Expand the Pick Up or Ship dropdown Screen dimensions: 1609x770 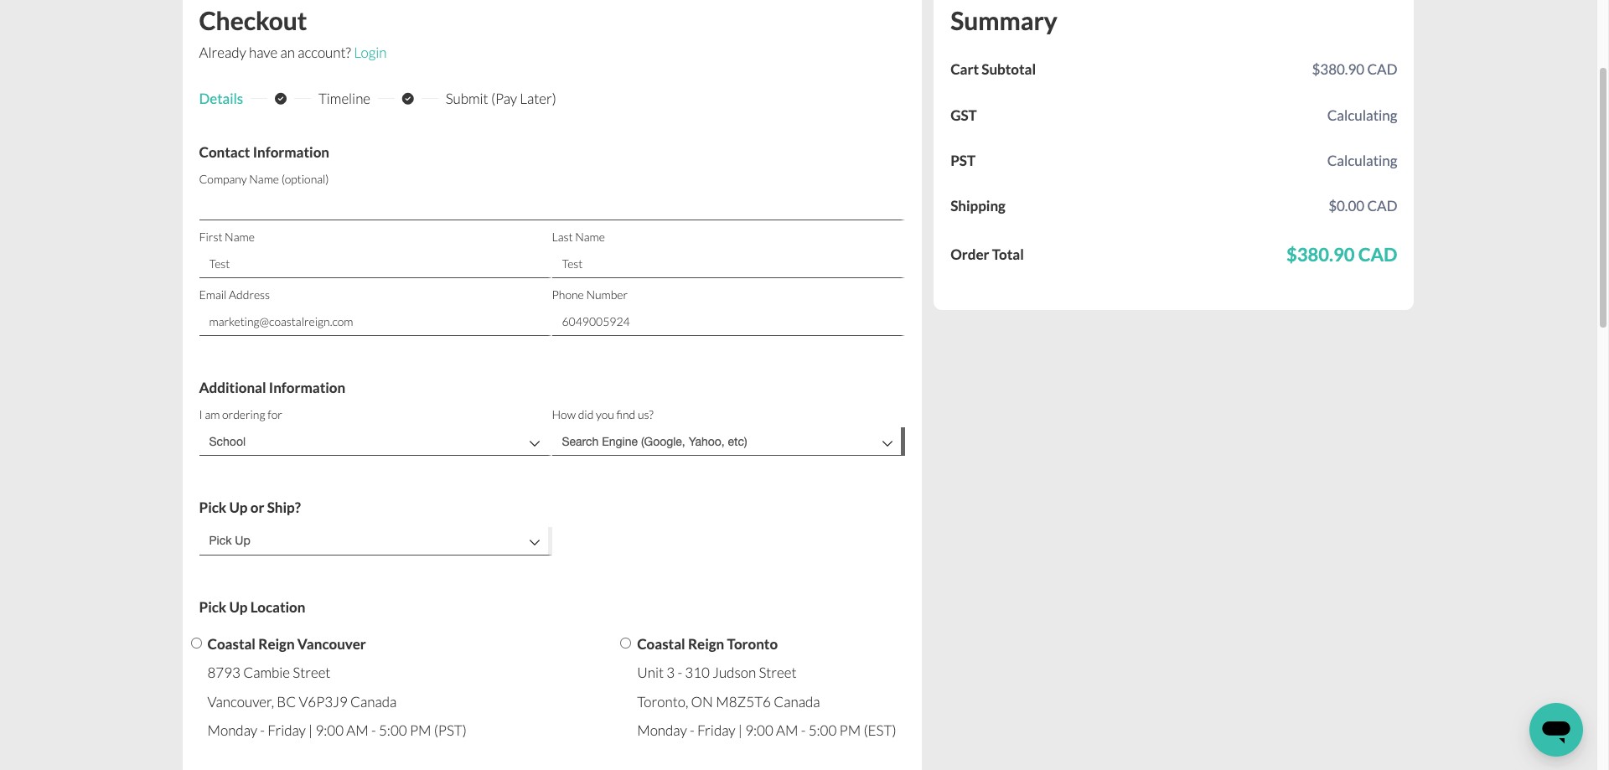(x=374, y=540)
